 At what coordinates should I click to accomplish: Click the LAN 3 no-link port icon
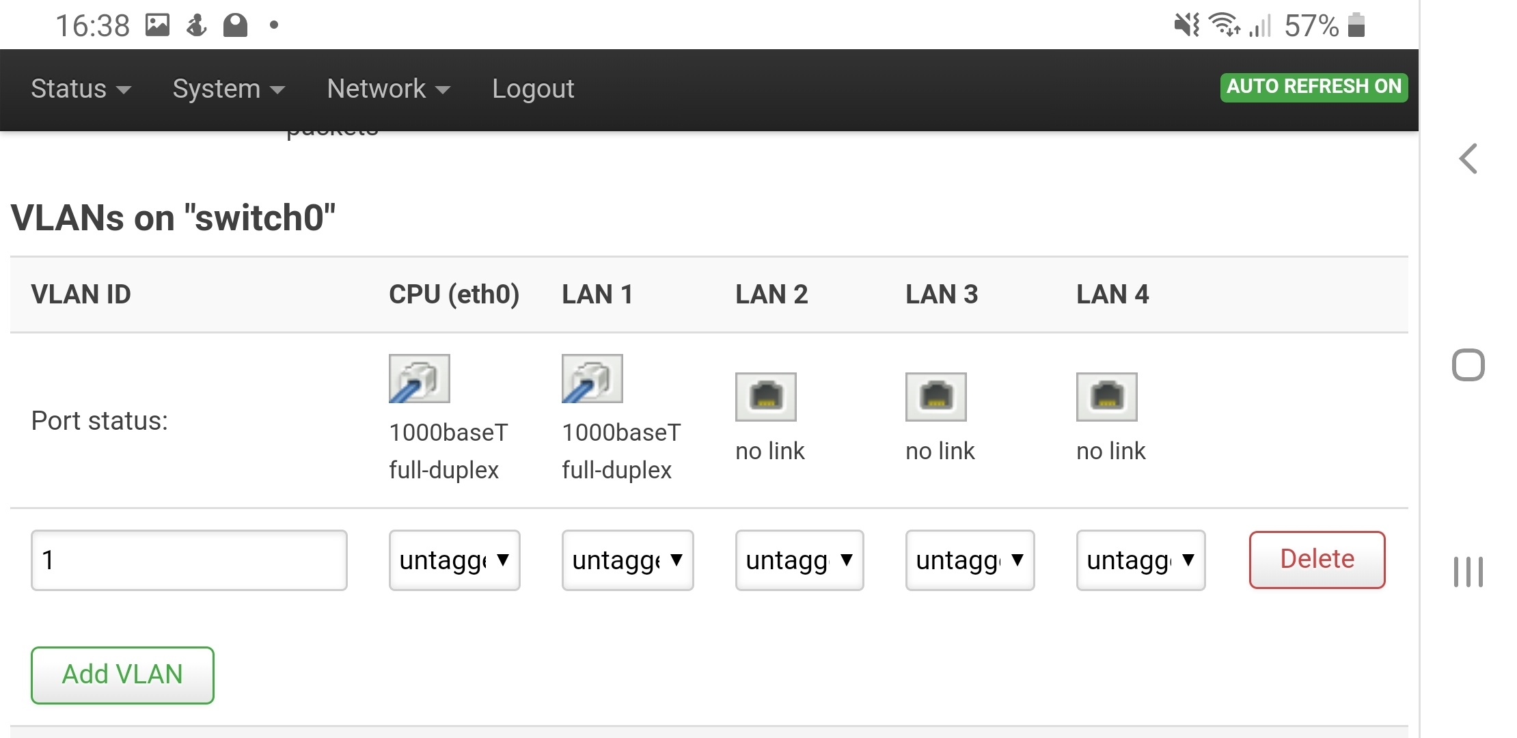935,397
